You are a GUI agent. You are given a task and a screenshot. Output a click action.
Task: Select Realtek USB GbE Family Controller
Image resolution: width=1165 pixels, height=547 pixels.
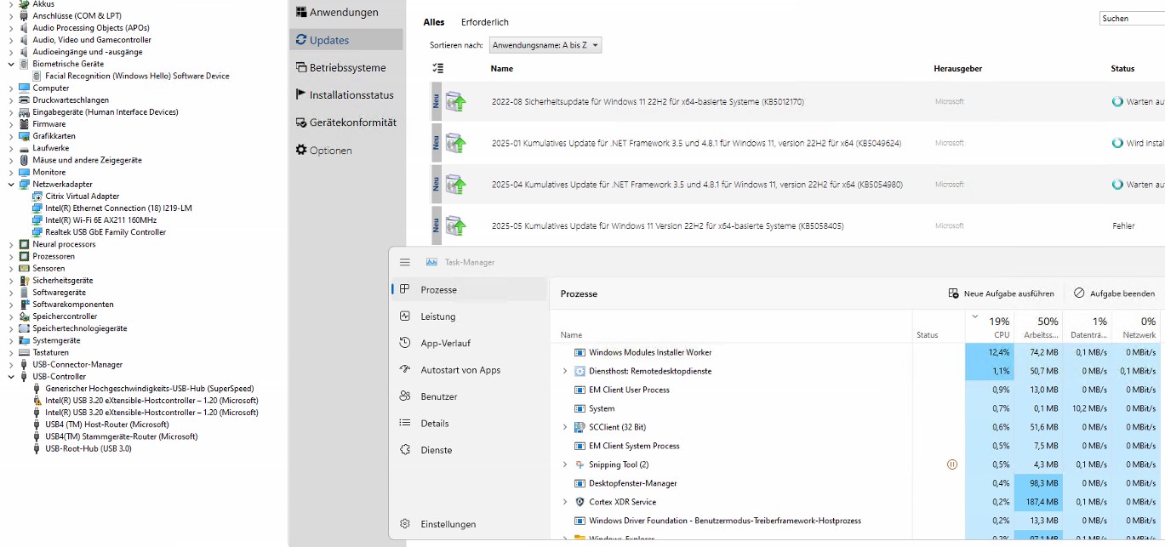(106, 231)
